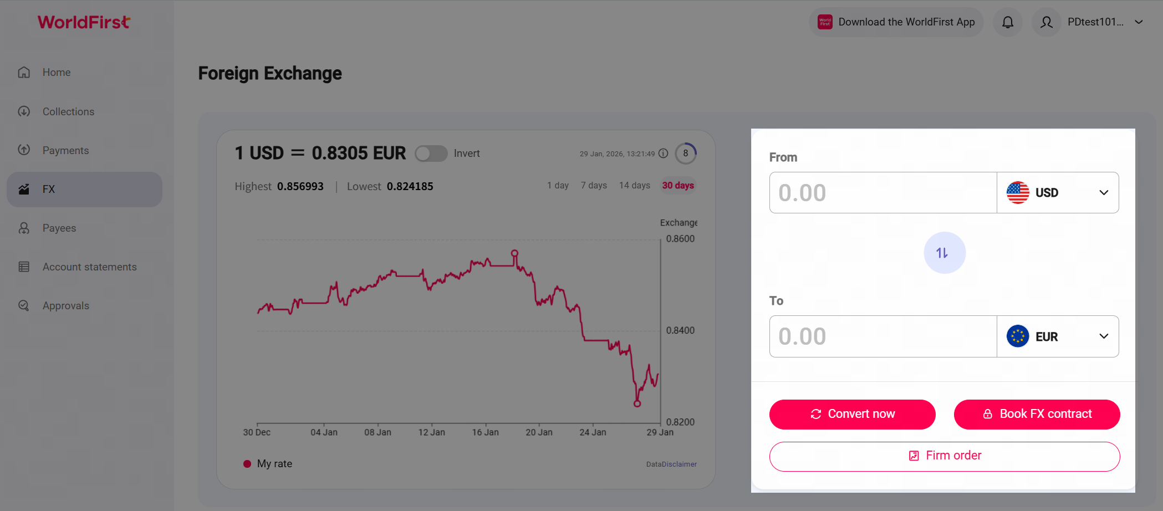Click the Account statements icon

click(24, 267)
